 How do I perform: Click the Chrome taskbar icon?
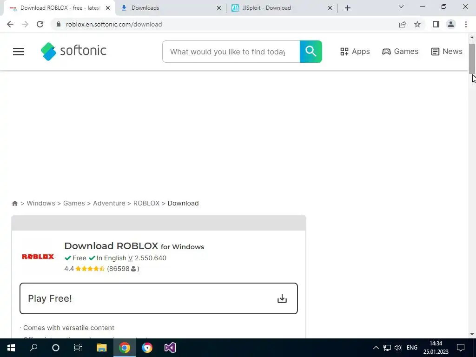coord(125,348)
